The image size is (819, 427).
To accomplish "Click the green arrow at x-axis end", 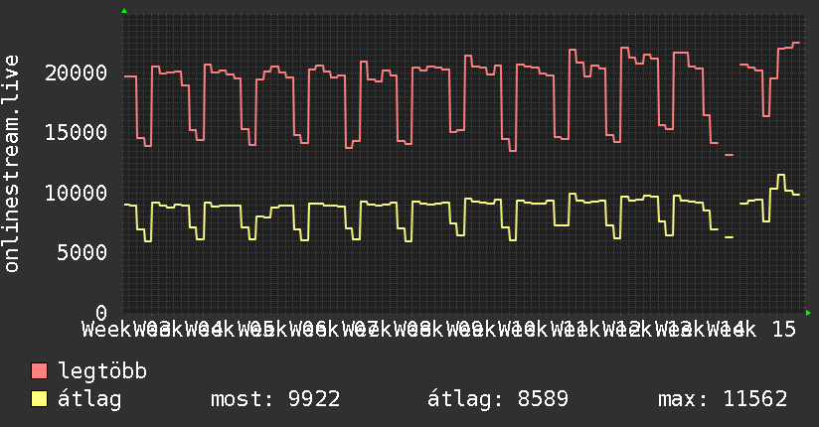I will coord(808,313).
